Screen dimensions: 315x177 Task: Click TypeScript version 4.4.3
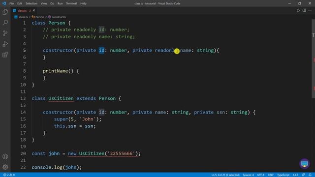point(295,175)
